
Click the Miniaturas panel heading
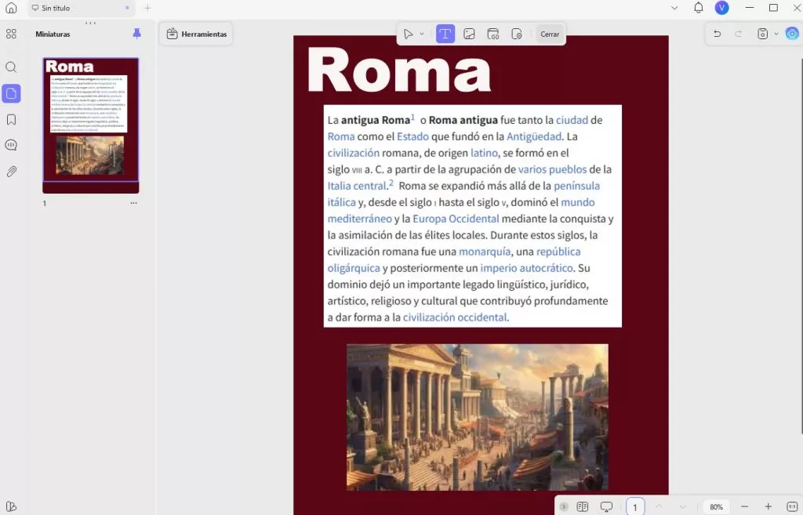53,34
